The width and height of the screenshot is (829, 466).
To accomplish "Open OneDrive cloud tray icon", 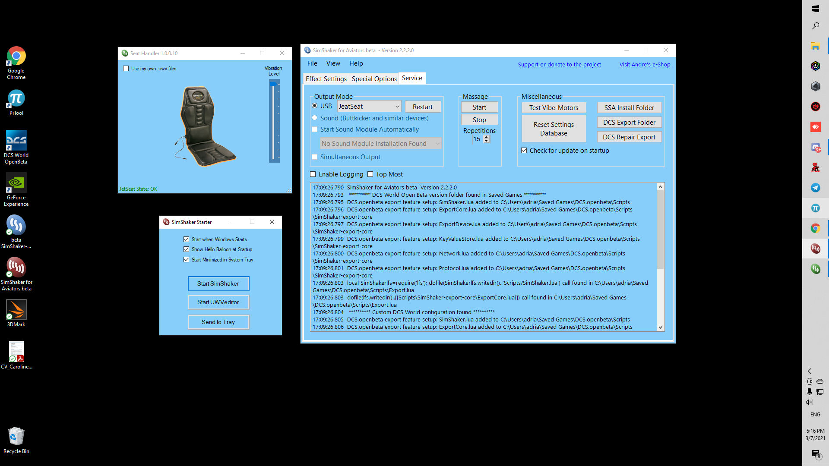I will [820, 381].
